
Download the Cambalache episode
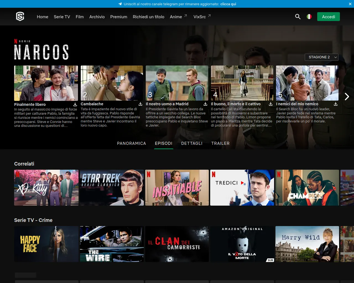point(140,104)
